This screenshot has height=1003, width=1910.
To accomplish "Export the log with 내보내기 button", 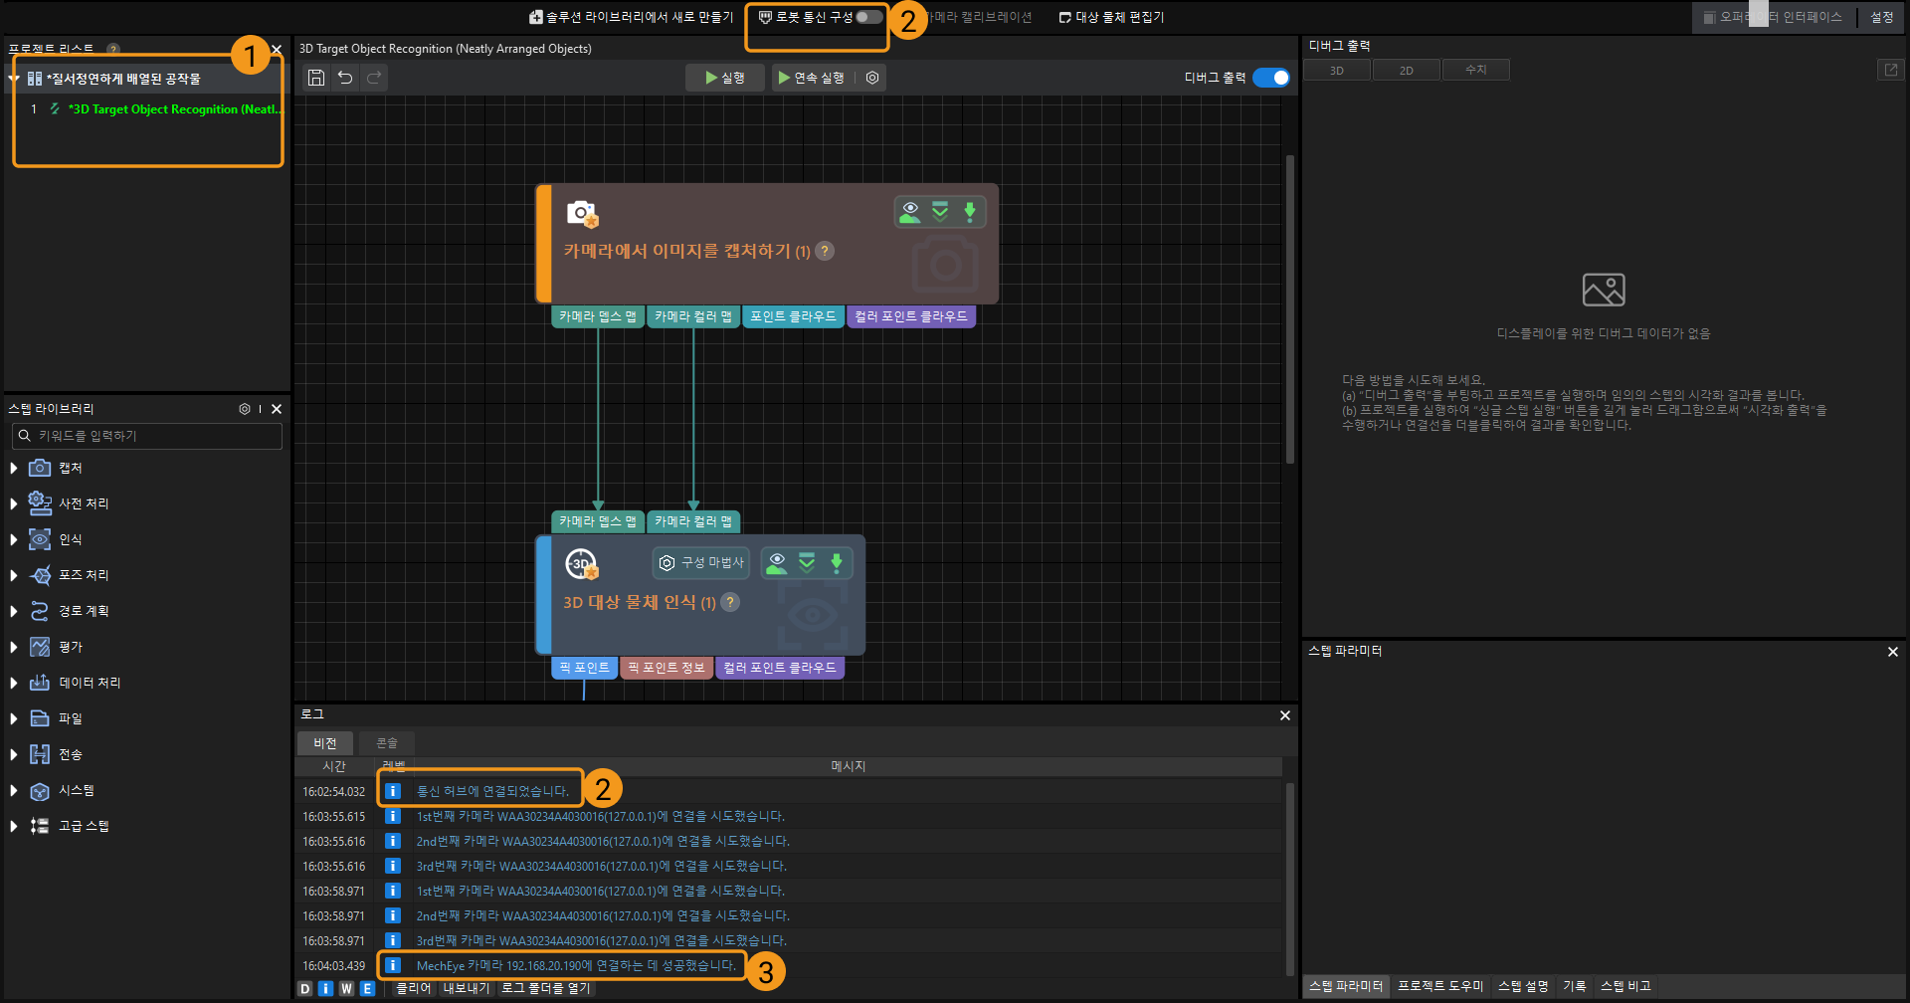I will coord(467,988).
